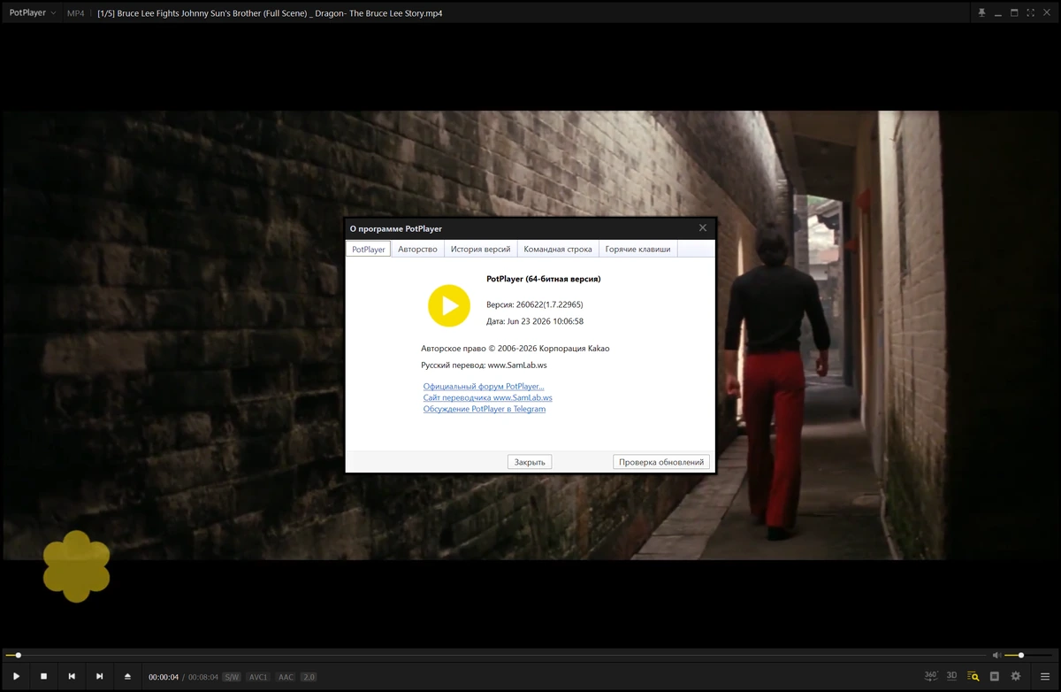This screenshot has height=692, width=1061.
Task: Switch to the Авторство tab
Action: click(x=417, y=250)
